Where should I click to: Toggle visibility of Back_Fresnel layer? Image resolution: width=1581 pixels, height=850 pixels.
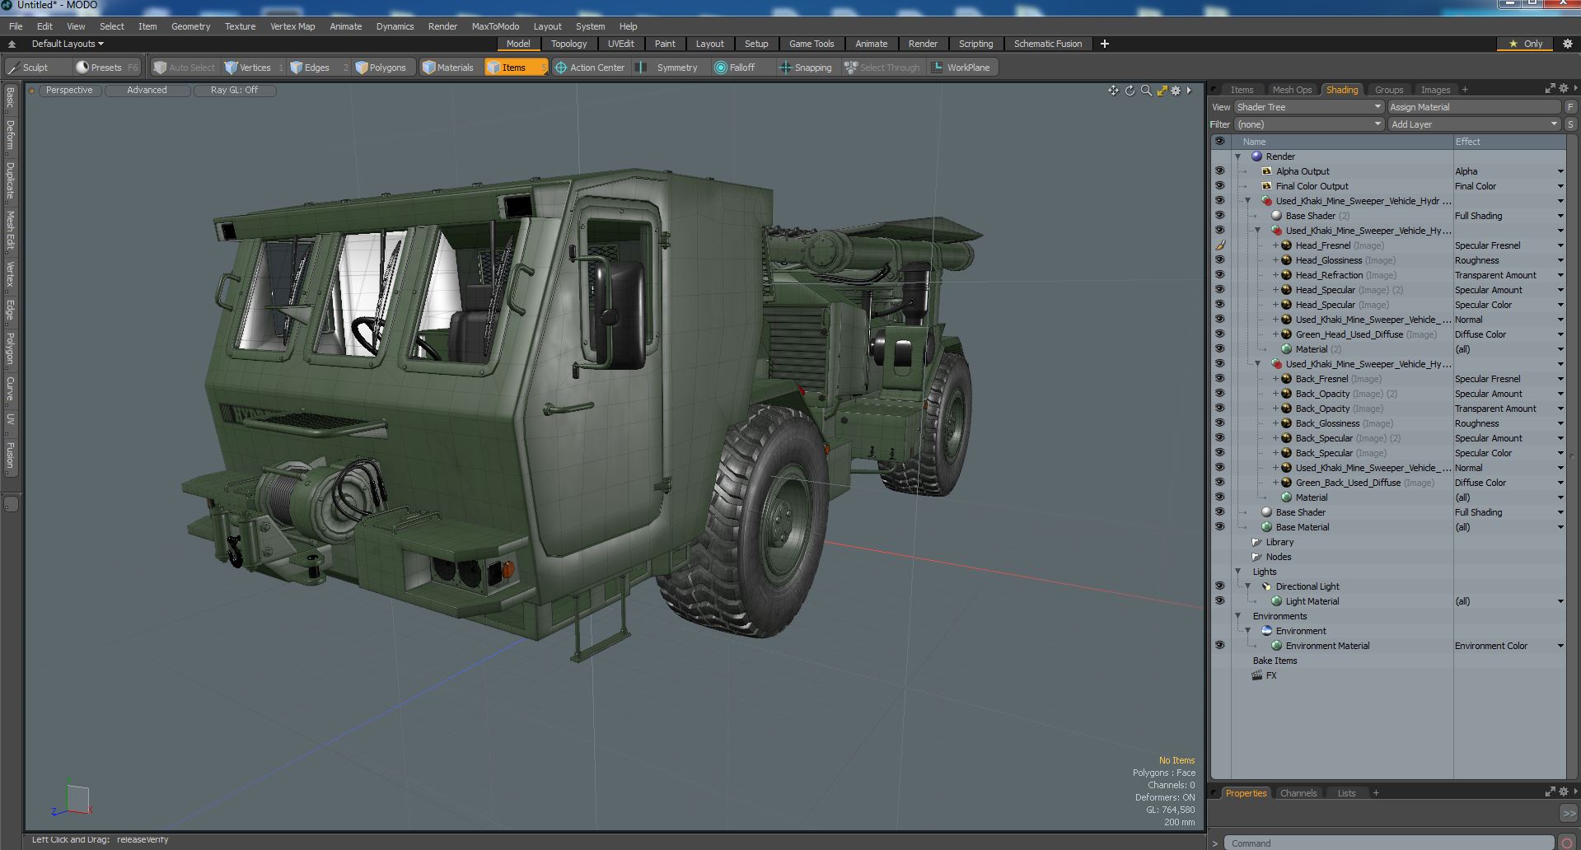(x=1219, y=379)
